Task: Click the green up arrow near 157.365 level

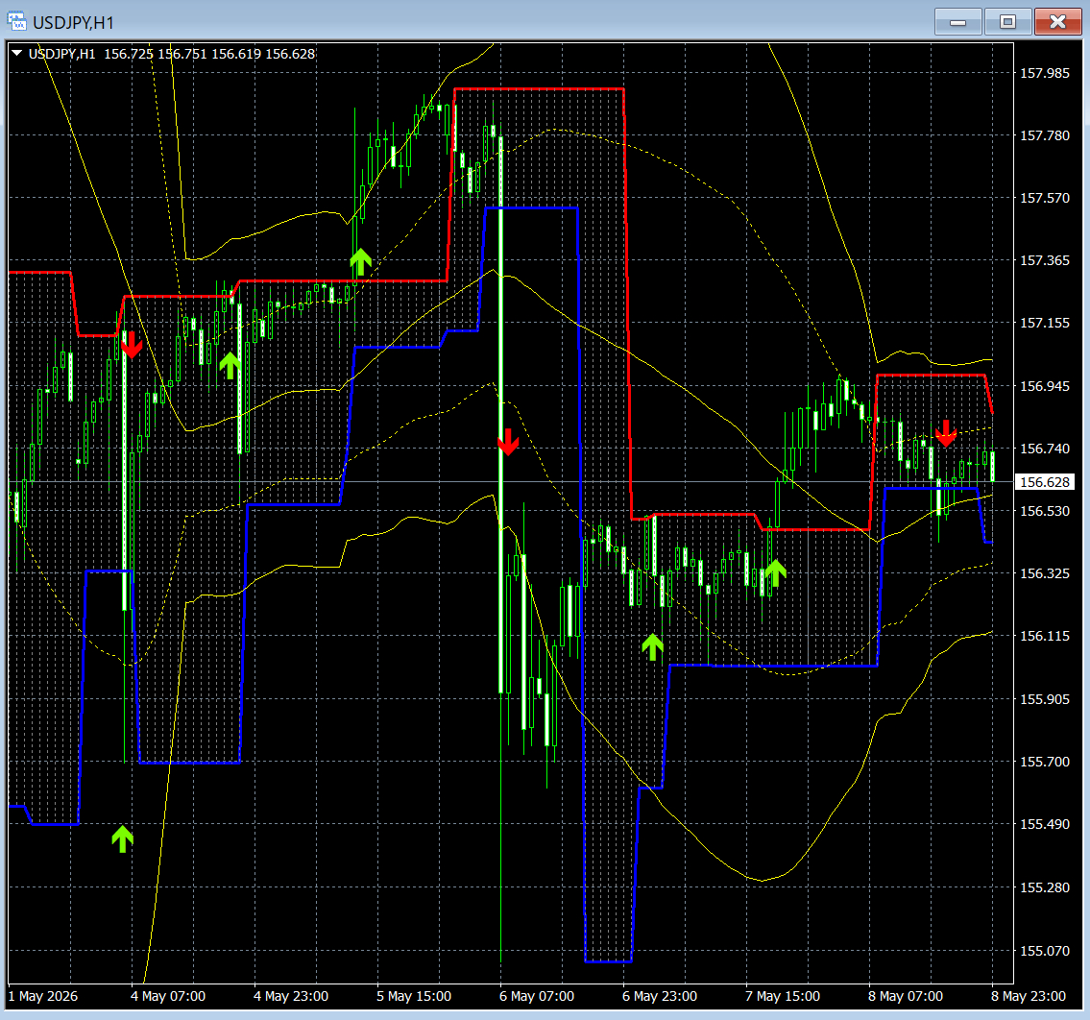Action: tap(360, 262)
